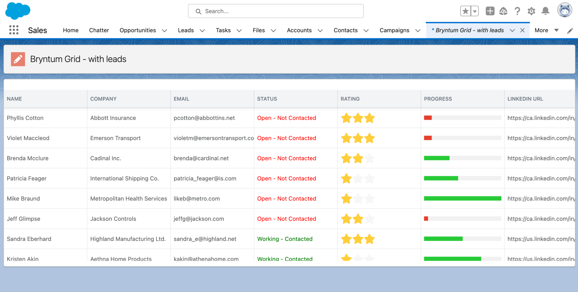578x292 pixels.
Task: Click the edit navigation pencil icon
Action: pyautogui.click(x=570, y=30)
